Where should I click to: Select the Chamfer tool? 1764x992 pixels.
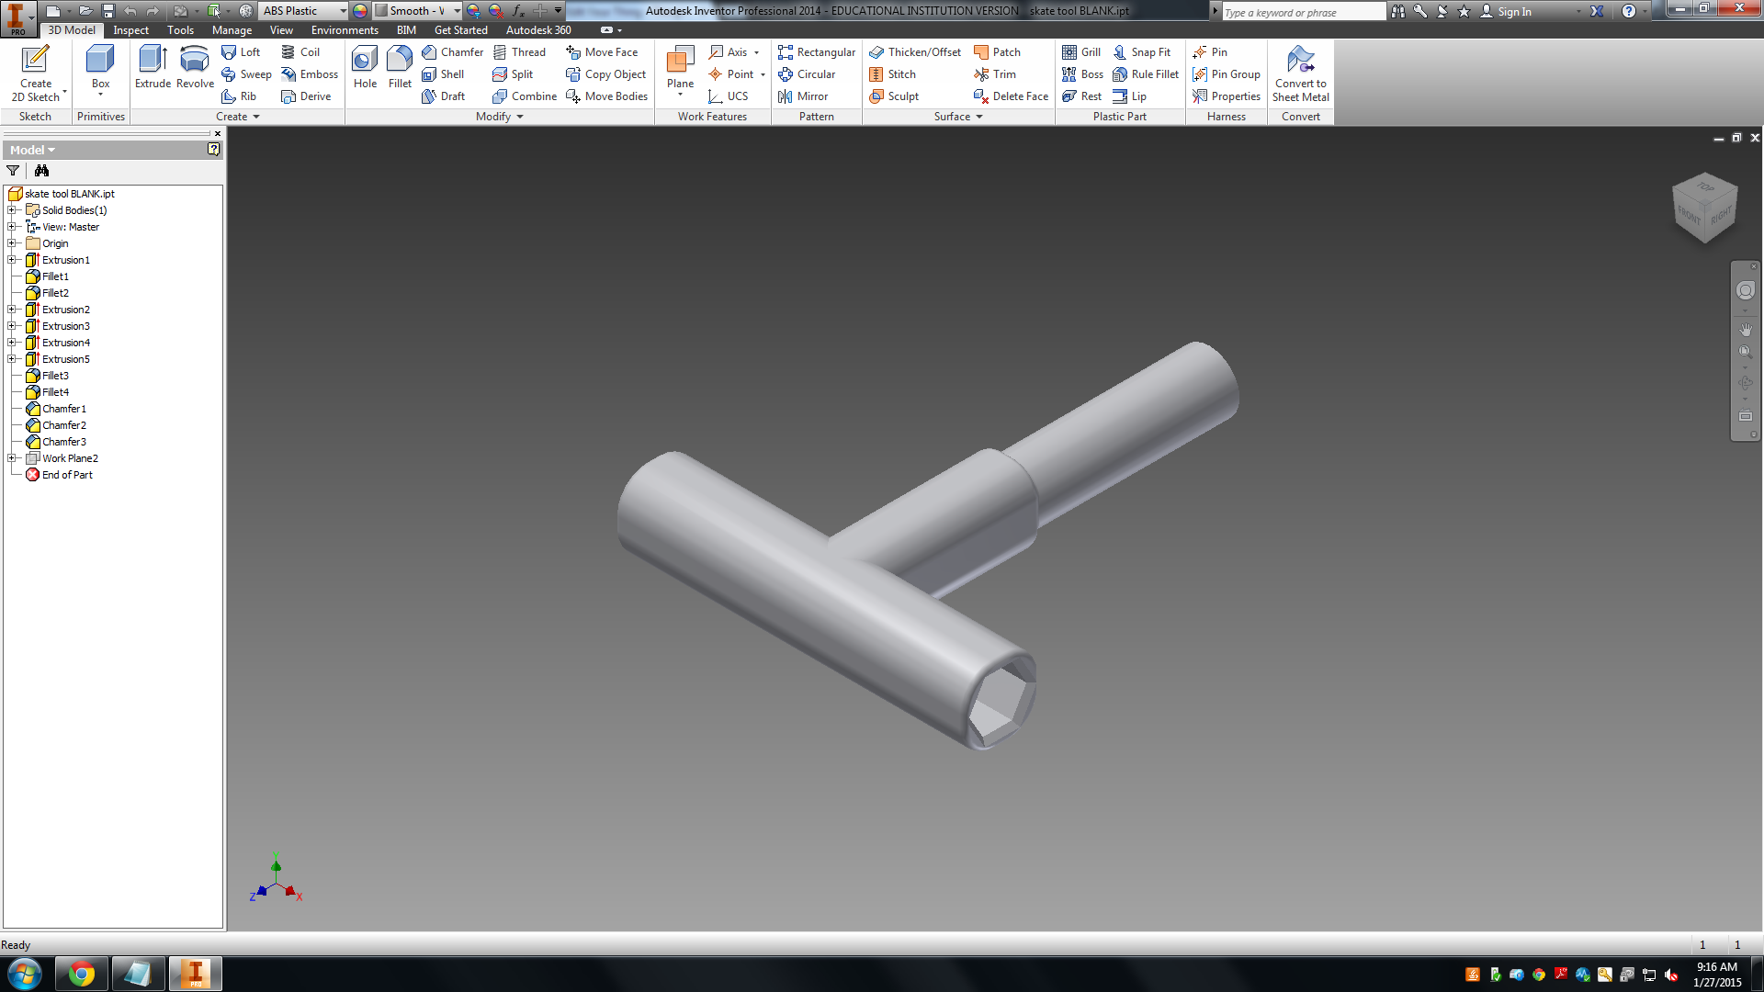pyautogui.click(x=452, y=52)
